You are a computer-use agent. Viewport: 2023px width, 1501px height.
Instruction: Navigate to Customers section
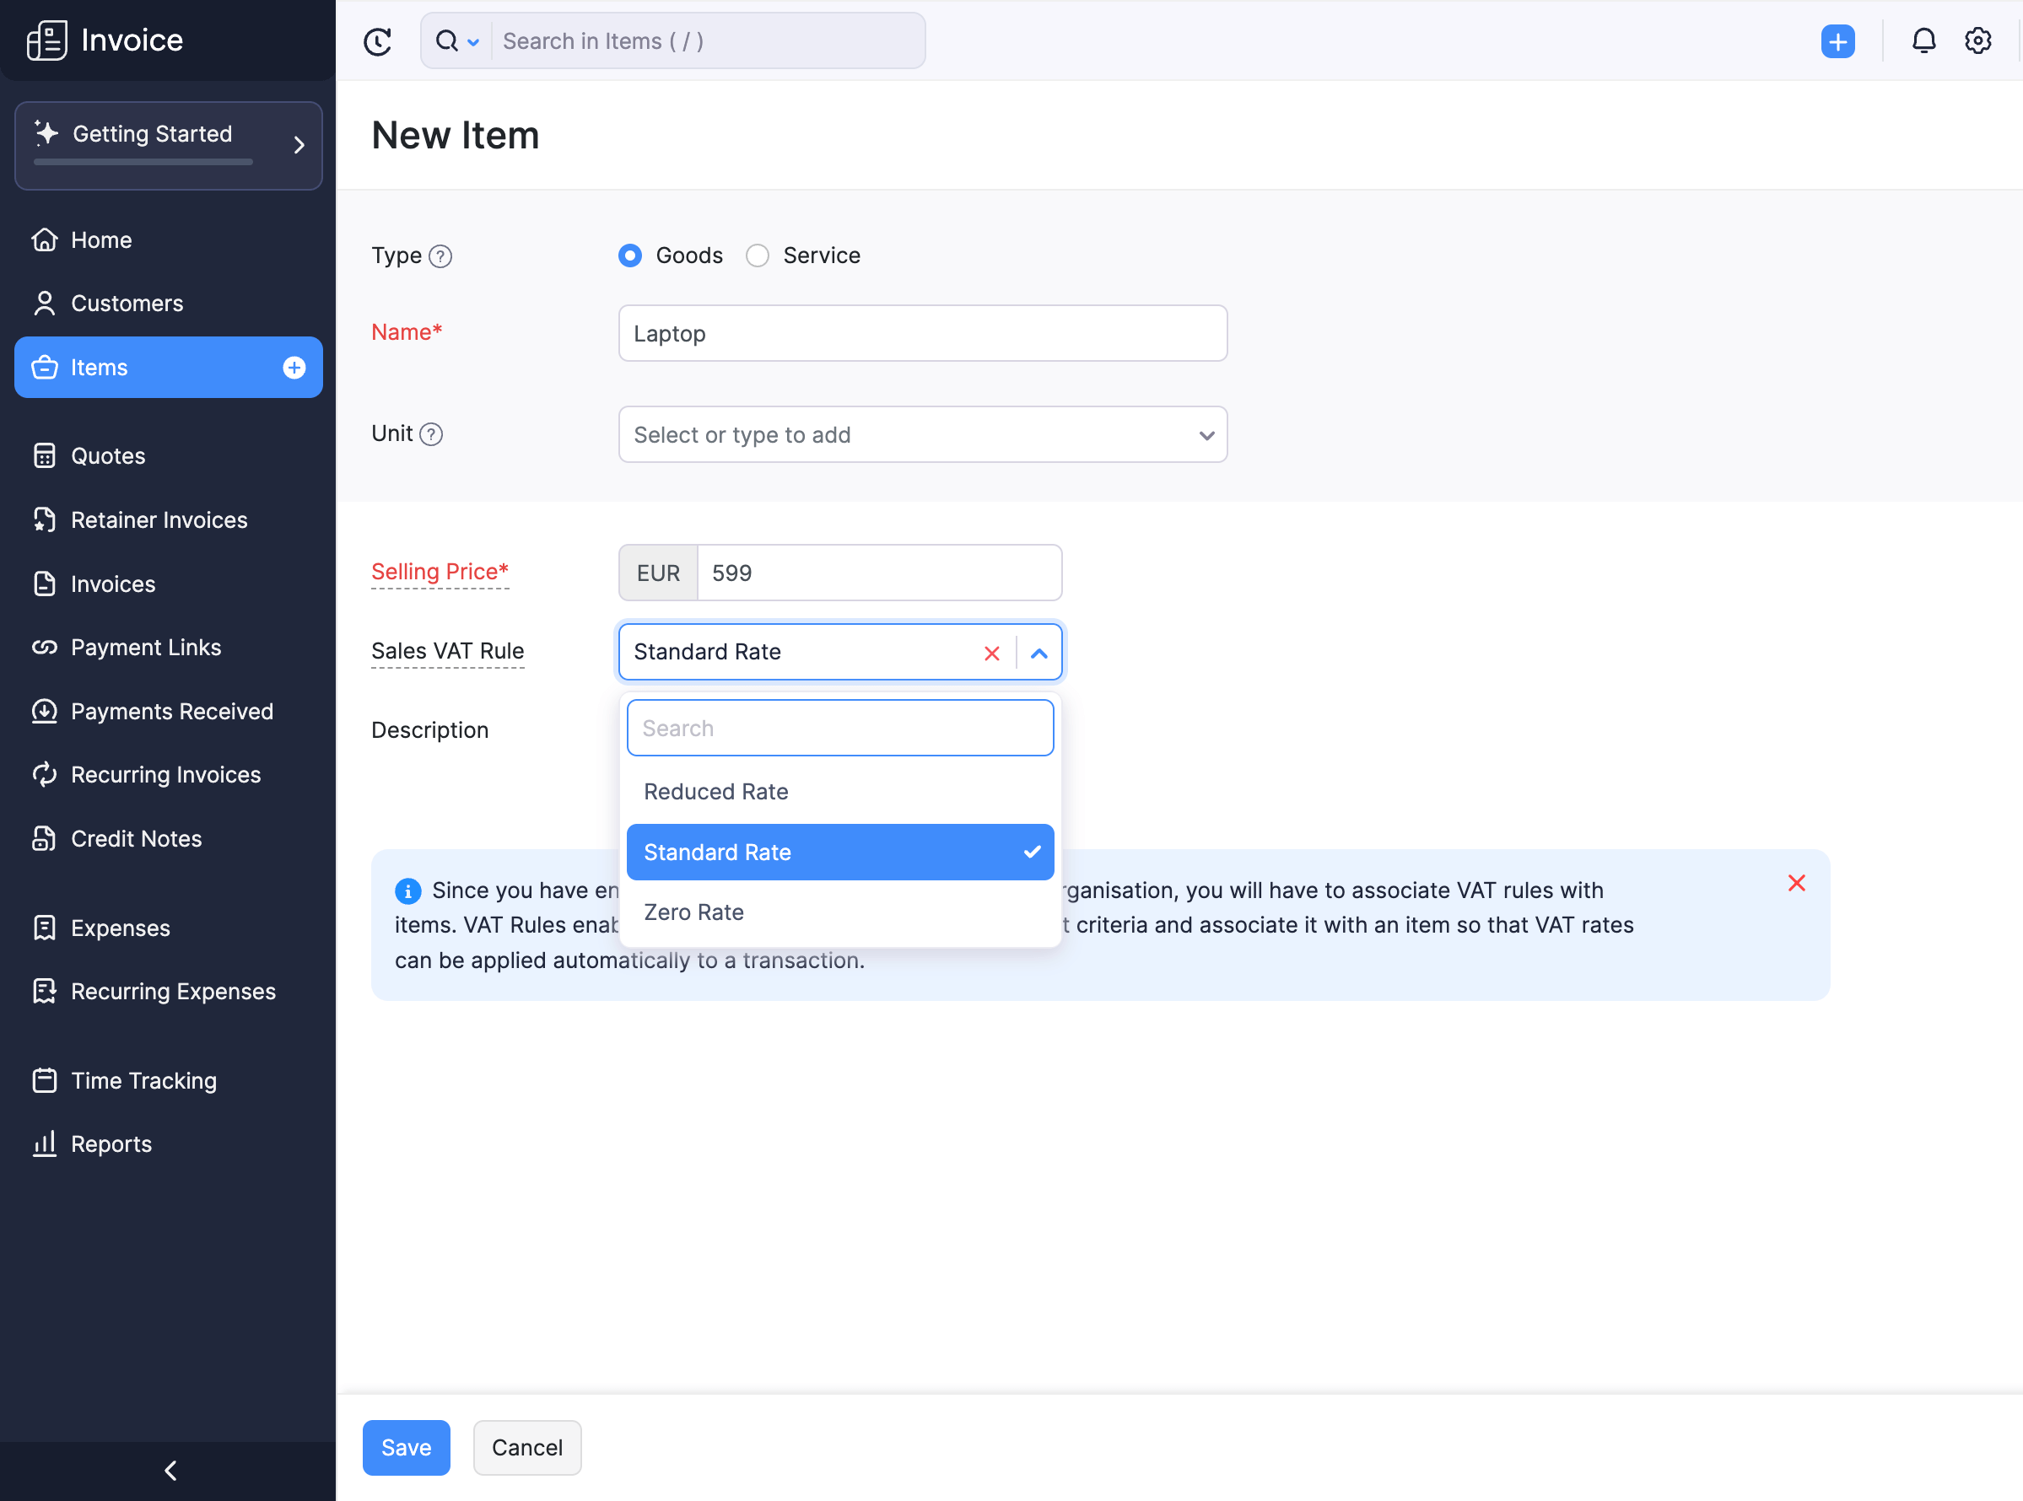pyautogui.click(x=127, y=303)
